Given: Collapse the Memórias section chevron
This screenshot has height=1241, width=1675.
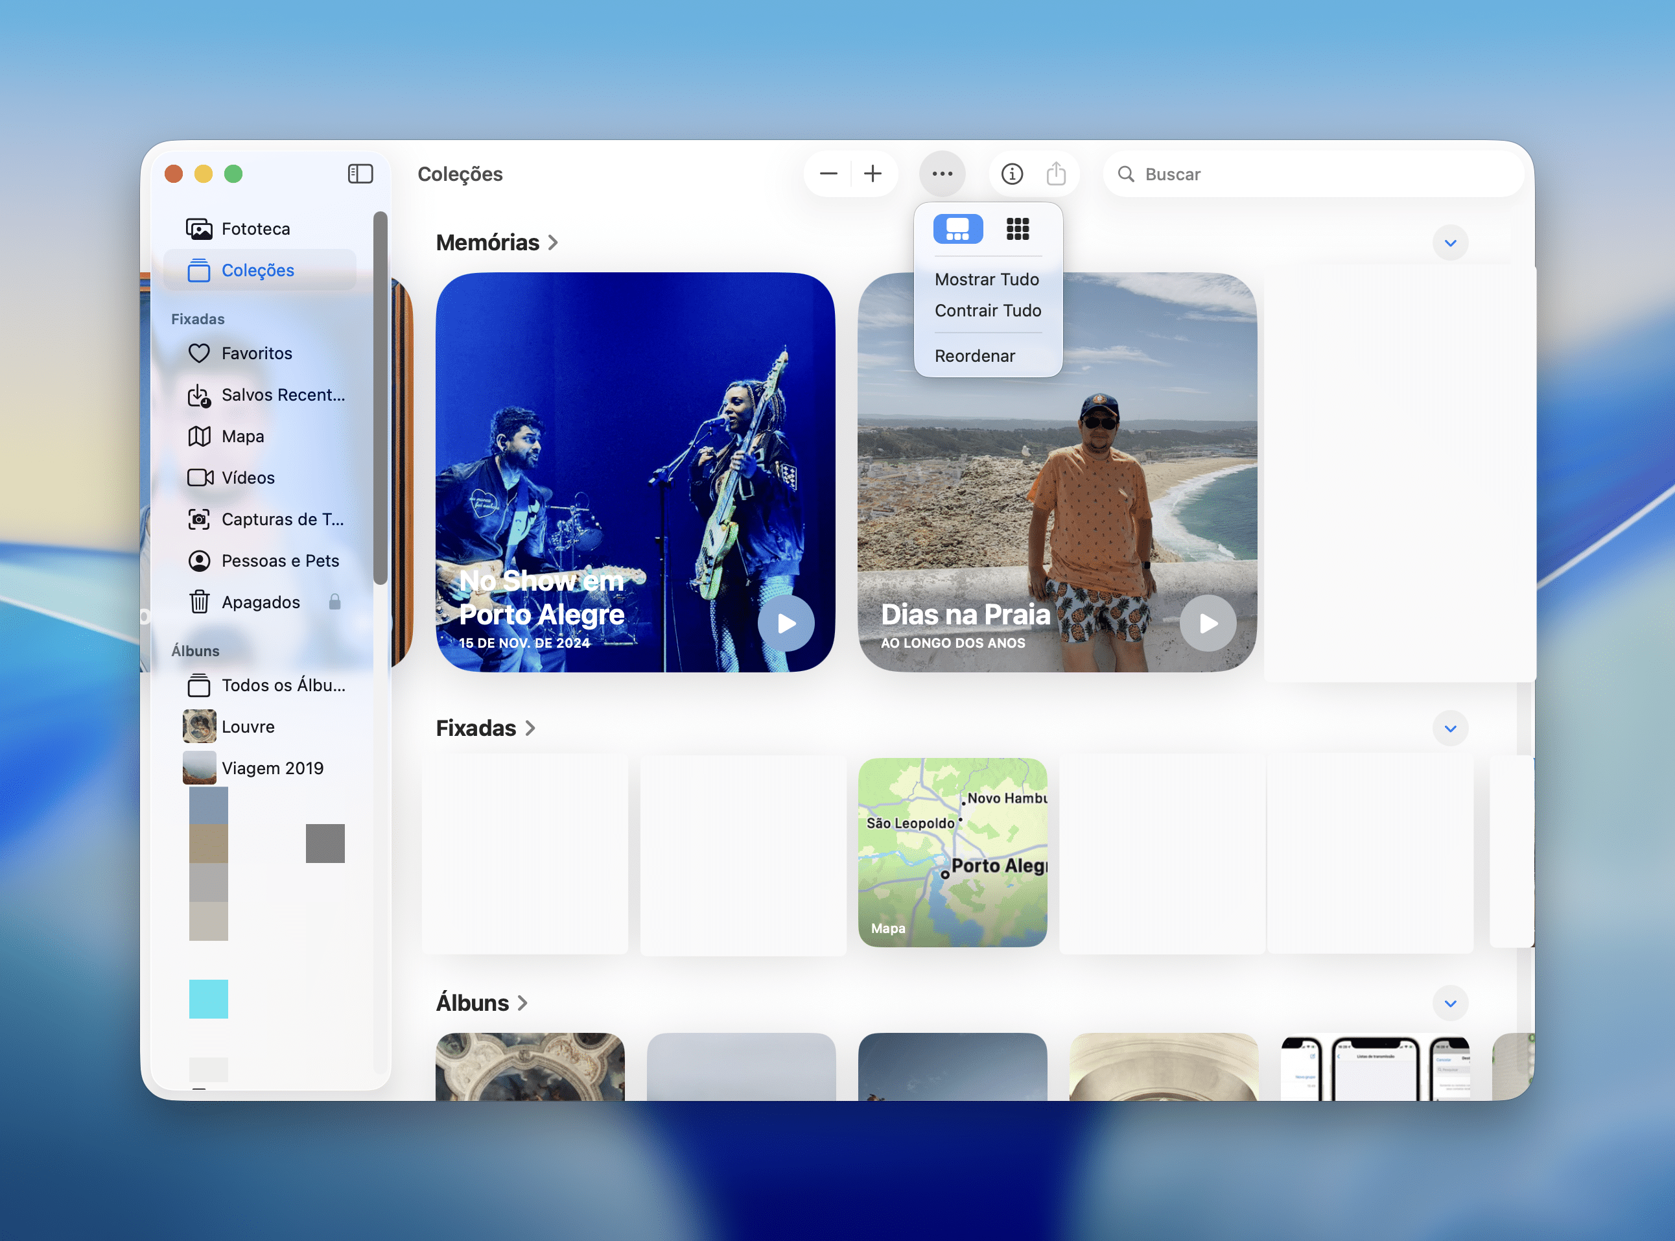Looking at the screenshot, I should tap(1449, 242).
